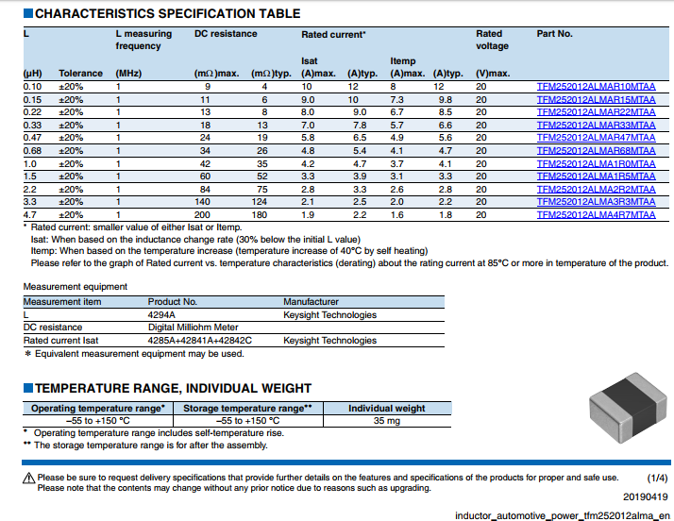Image resolution: width=674 pixels, height=521 pixels.
Task: Open the TFM252012ALMAR15MTAA part link
Action: [x=595, y=99]
